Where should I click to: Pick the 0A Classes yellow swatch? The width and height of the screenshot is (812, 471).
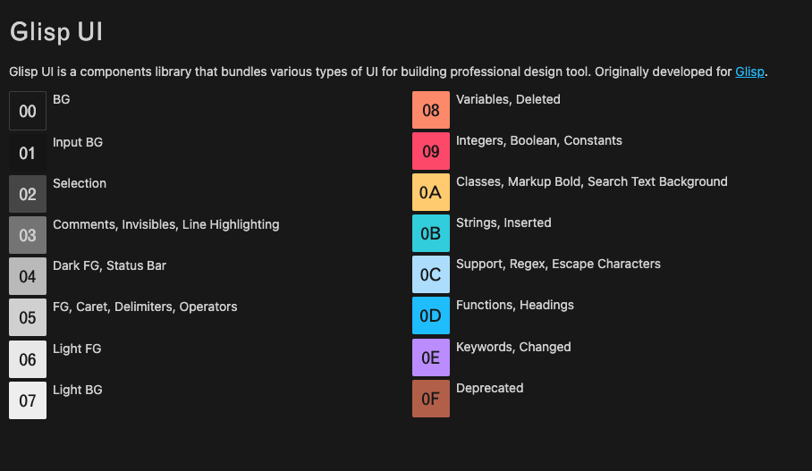pyautogui.click(x=431, y=192)
